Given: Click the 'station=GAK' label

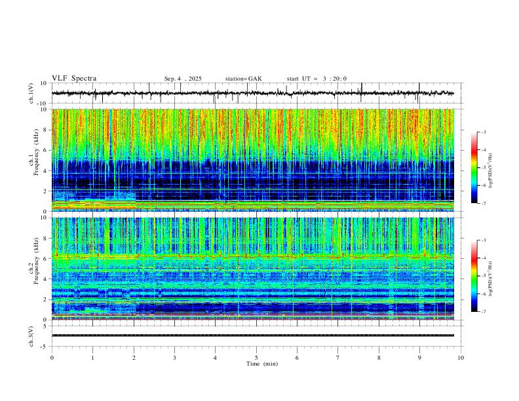Looking at the screenshot, I should pos(243,79).
